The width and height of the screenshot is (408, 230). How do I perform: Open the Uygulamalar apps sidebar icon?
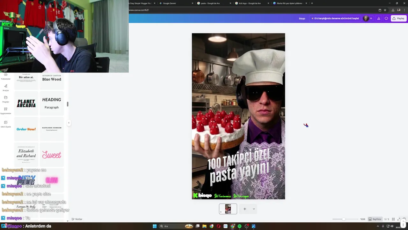(5, 111)
